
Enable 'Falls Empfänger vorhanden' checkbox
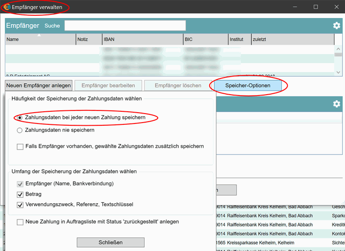tap(20, 146)
